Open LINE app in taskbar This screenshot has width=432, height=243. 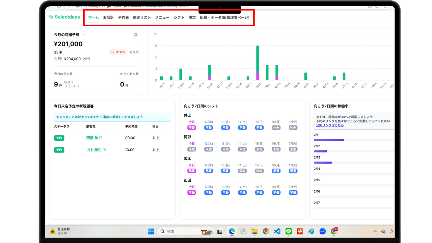pos(289,231)
